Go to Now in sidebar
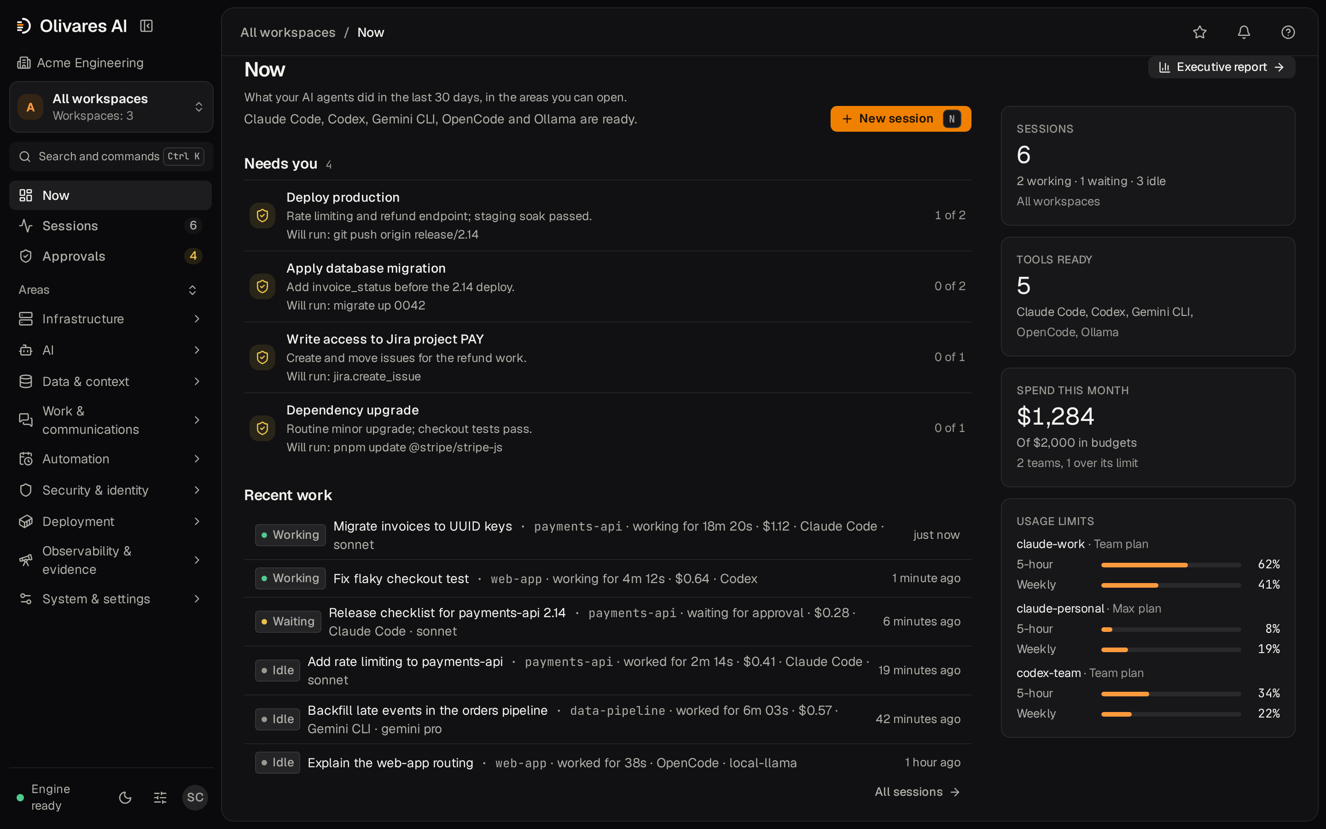The image size is (1326, 829). (x=110, y=195)
